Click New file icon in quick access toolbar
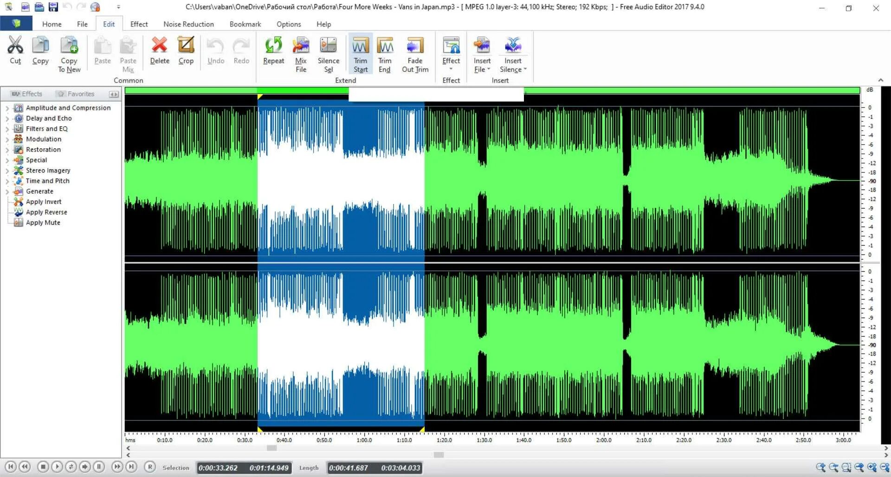Screen dimensions: 891x477 [x=25, y=7]
